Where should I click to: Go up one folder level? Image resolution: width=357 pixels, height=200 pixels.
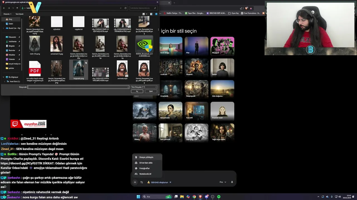pyautogui.click(x=17, y=8)
